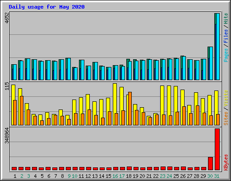The width and height of the screenshot is (231, 181).
Task: Click day 2 on the date axis
Action: (x=22, y=176)
